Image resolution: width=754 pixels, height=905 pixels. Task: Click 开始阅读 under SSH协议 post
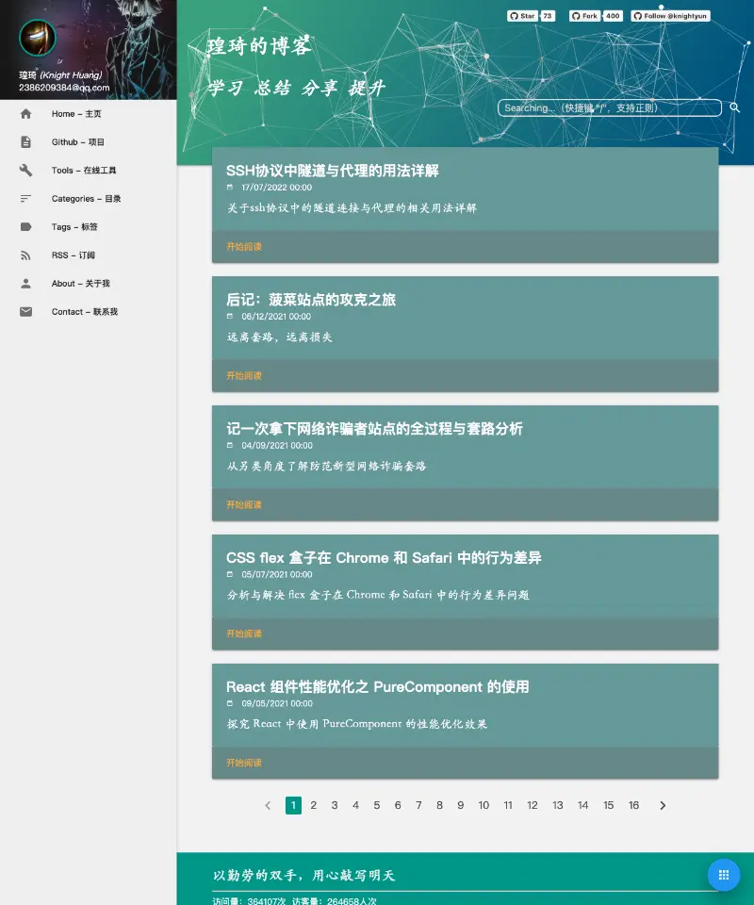click(244, 246)
